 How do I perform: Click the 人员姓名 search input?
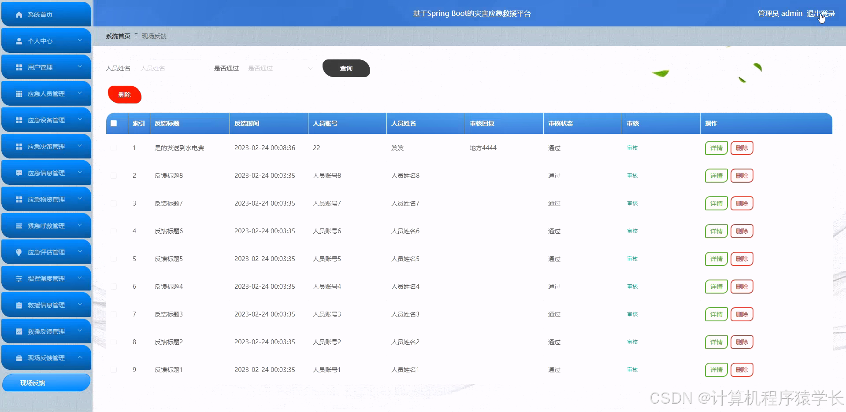pyautogui.click(x=172, y=68)
